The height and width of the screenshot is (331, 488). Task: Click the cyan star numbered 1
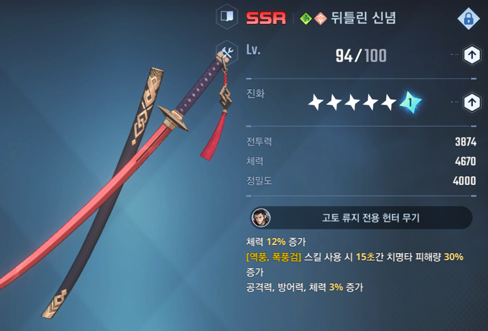click(411, 102)
